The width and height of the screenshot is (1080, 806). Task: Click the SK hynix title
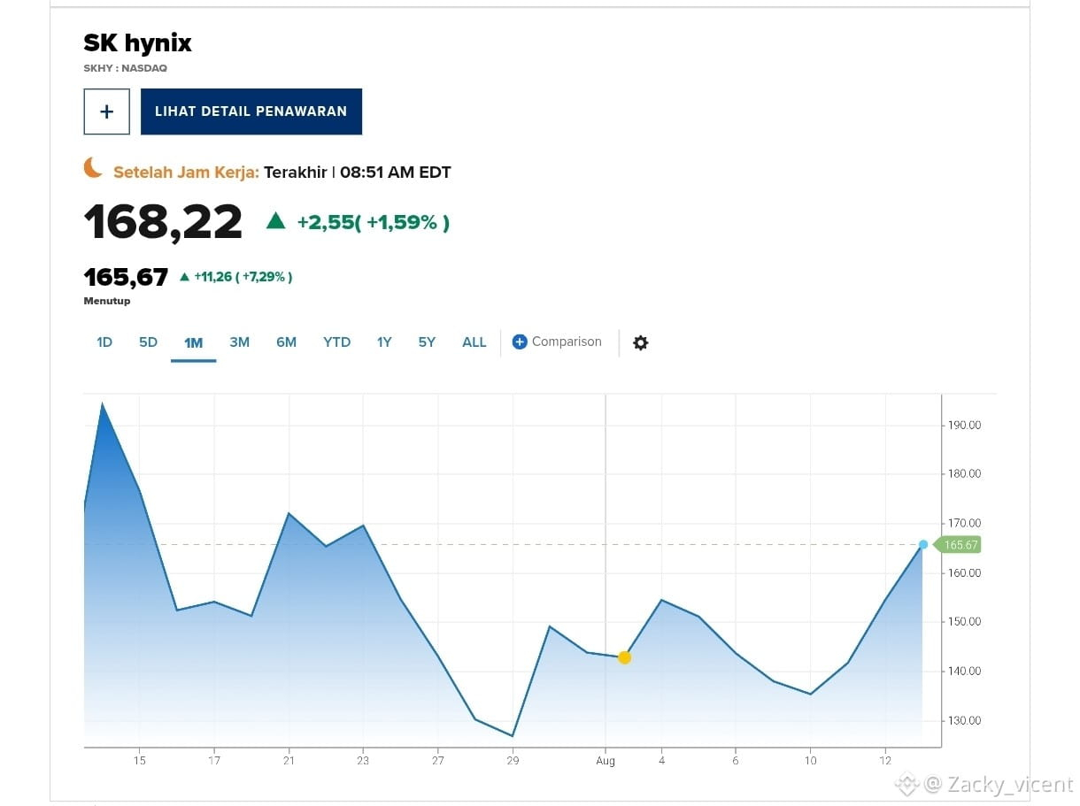(x=137, y=42)
